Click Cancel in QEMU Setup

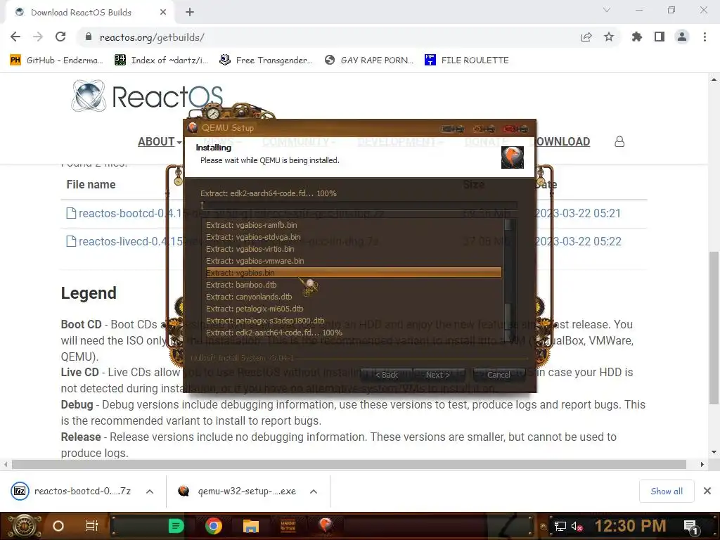[x=499, y=375]
